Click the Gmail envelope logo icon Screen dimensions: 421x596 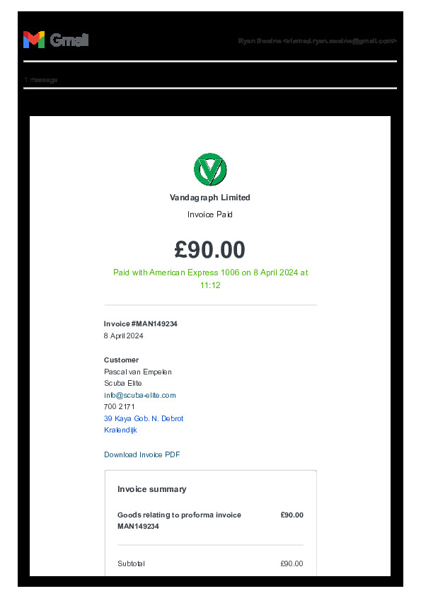click(x=34, y=40)
